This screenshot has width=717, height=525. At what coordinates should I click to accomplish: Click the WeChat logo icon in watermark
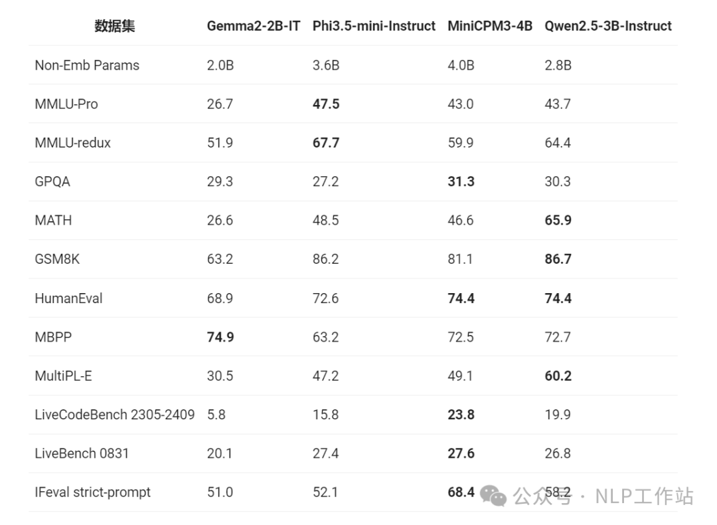coord(493,495)
